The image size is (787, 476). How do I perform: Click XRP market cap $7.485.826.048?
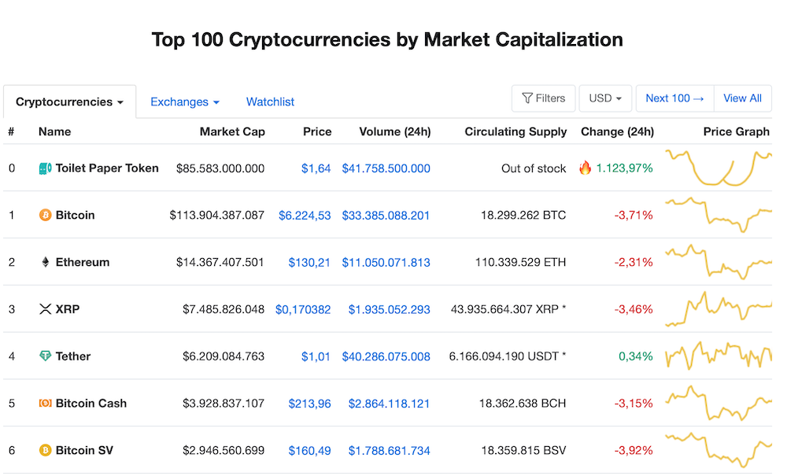point(224,309)
